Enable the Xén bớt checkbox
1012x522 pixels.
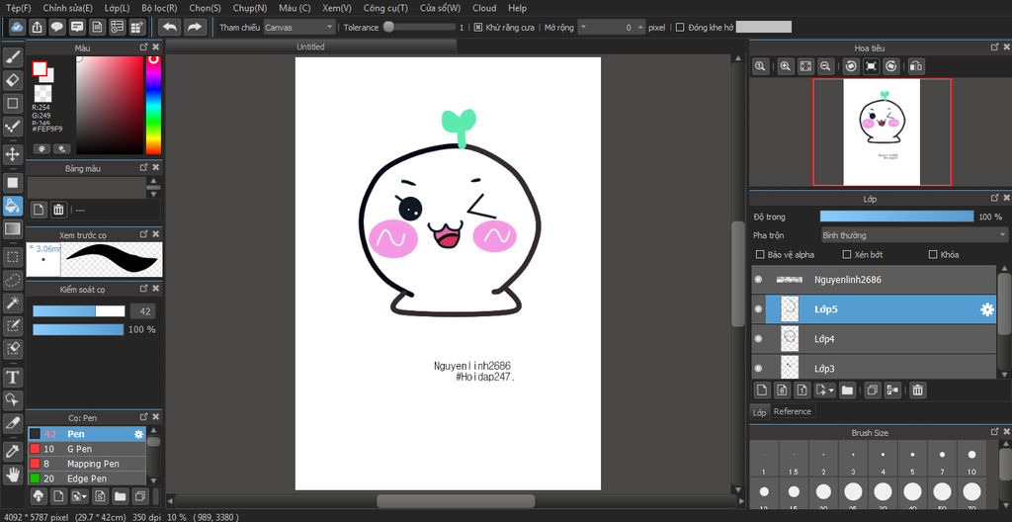coord(847,254)
